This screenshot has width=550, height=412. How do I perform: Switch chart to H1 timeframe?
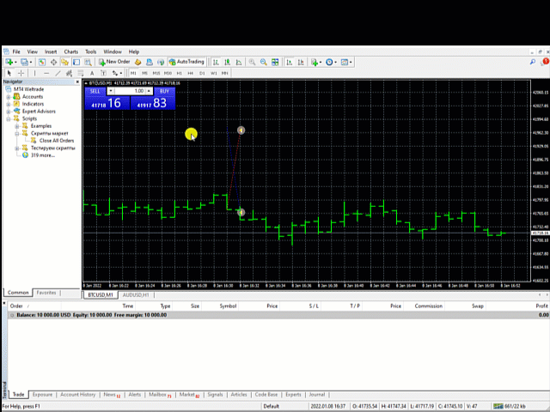[x=180, y=73]
